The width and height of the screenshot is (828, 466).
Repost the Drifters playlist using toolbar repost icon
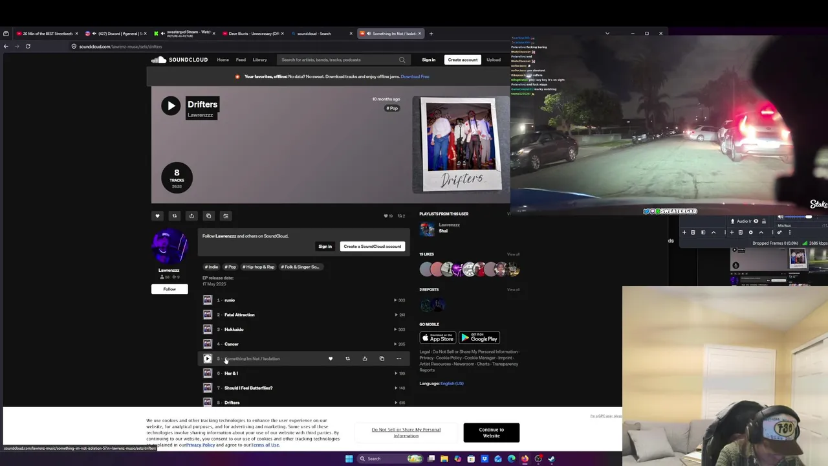coord(174,216)
